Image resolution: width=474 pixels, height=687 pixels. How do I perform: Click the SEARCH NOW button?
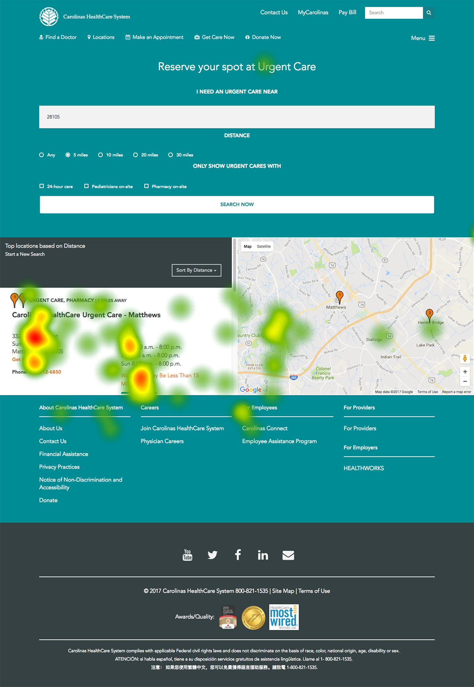237,205
